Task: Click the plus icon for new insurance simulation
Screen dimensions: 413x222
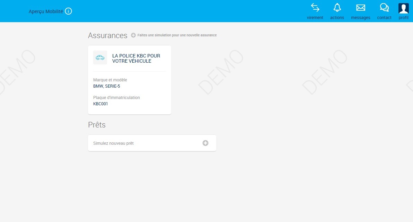Action: click(x=133, y=35)
